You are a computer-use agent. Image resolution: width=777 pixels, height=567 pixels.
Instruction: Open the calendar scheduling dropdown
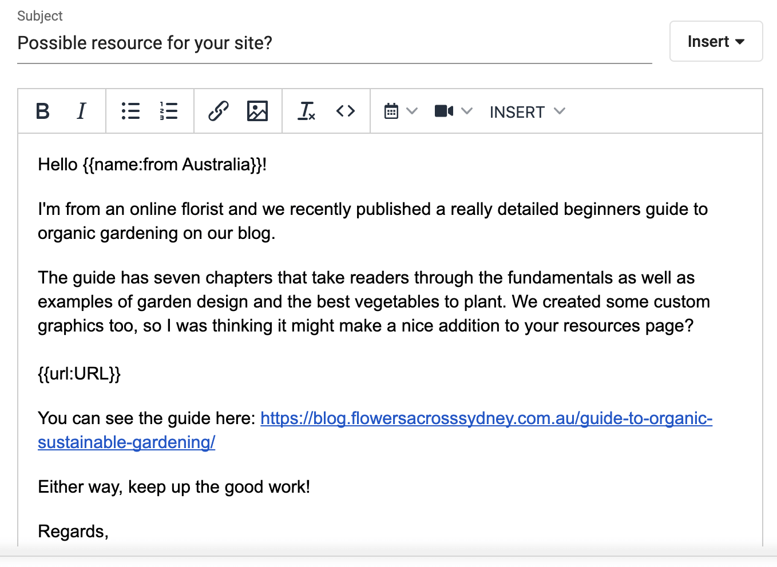pyautogui.click(x=401, y=111)
